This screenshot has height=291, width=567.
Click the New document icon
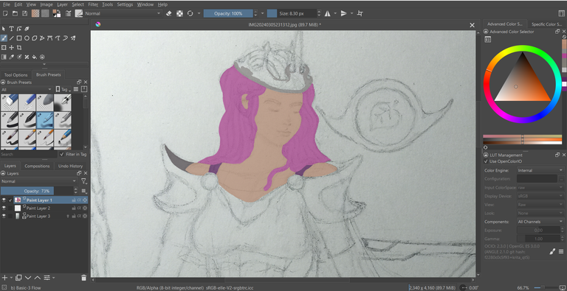click(x=5, y=13)
